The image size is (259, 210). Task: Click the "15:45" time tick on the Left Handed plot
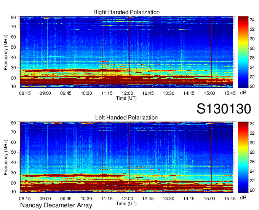[230, 199]
